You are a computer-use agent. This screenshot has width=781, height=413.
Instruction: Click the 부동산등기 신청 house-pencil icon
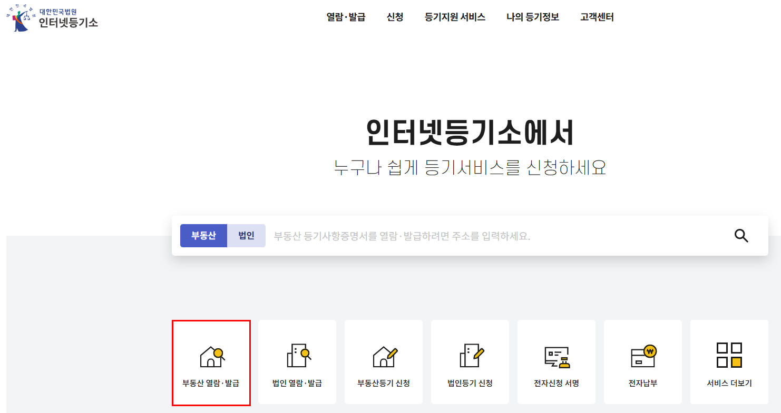coord(385,357)
